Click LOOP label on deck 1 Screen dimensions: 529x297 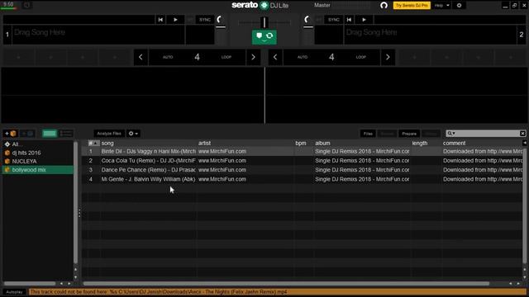(226, 57)
